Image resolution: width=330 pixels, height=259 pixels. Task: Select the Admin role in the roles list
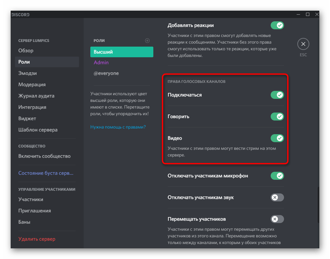click(x=101, y=63)
